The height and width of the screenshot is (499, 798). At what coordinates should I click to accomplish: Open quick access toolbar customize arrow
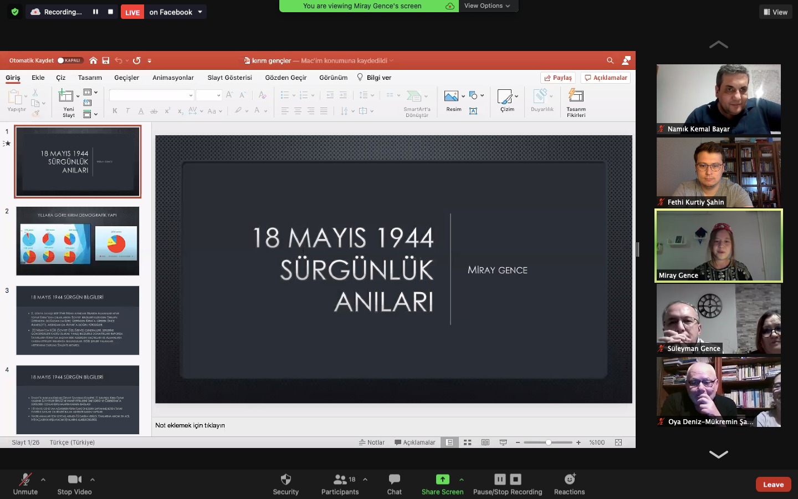(150, 61)
